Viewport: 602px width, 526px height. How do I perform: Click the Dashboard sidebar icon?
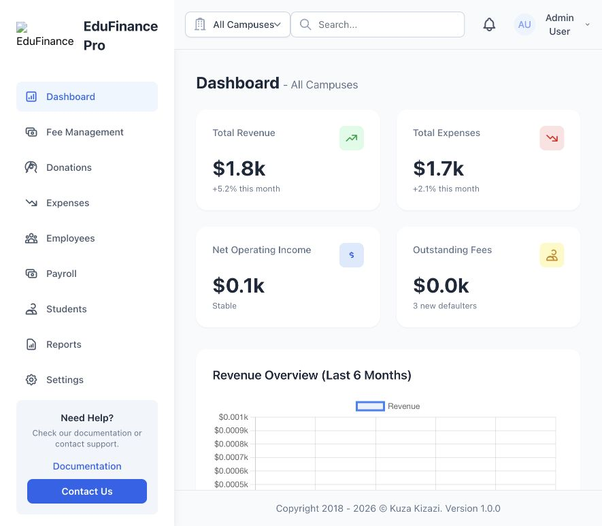[31, 97]
